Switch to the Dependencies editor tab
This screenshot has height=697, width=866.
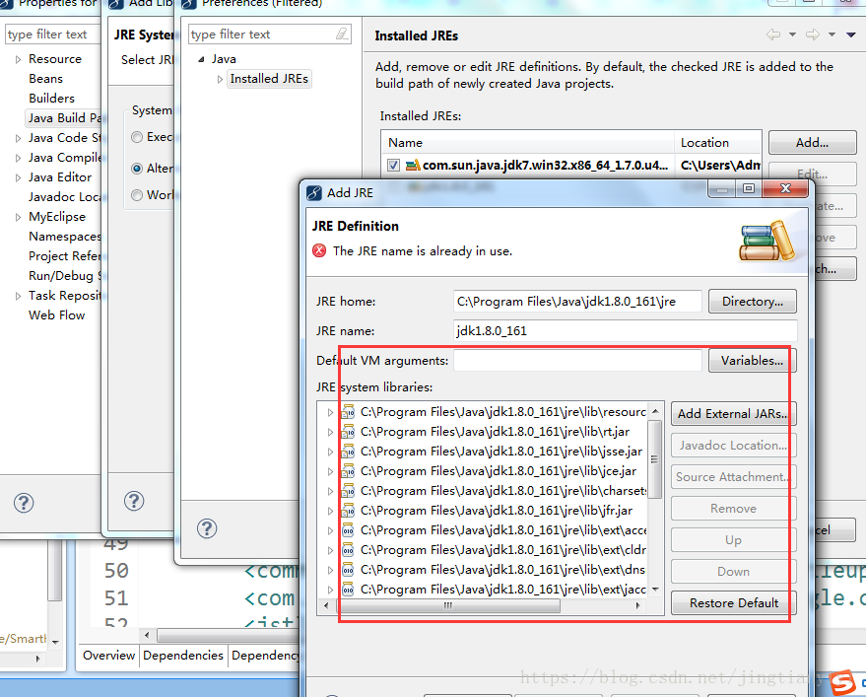pyautogui.click(x=183, y=656)
